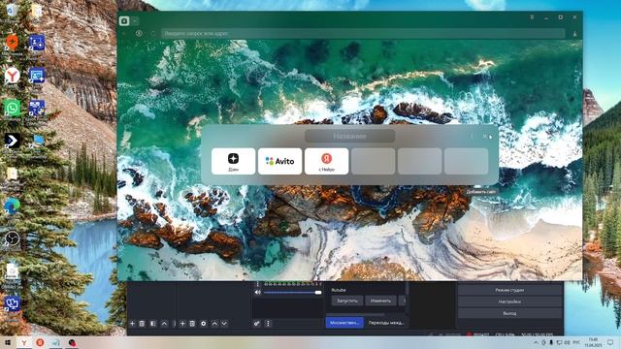Click the Yandex home icon left of address bar
The image size is (621, 349).
click(x=139, y=34)
